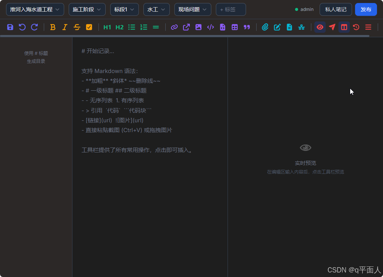Image resolution: width=383 pixels, height=277 pixels.
Task: Click into the Markdown editor text area
Action: click(150, 157)
